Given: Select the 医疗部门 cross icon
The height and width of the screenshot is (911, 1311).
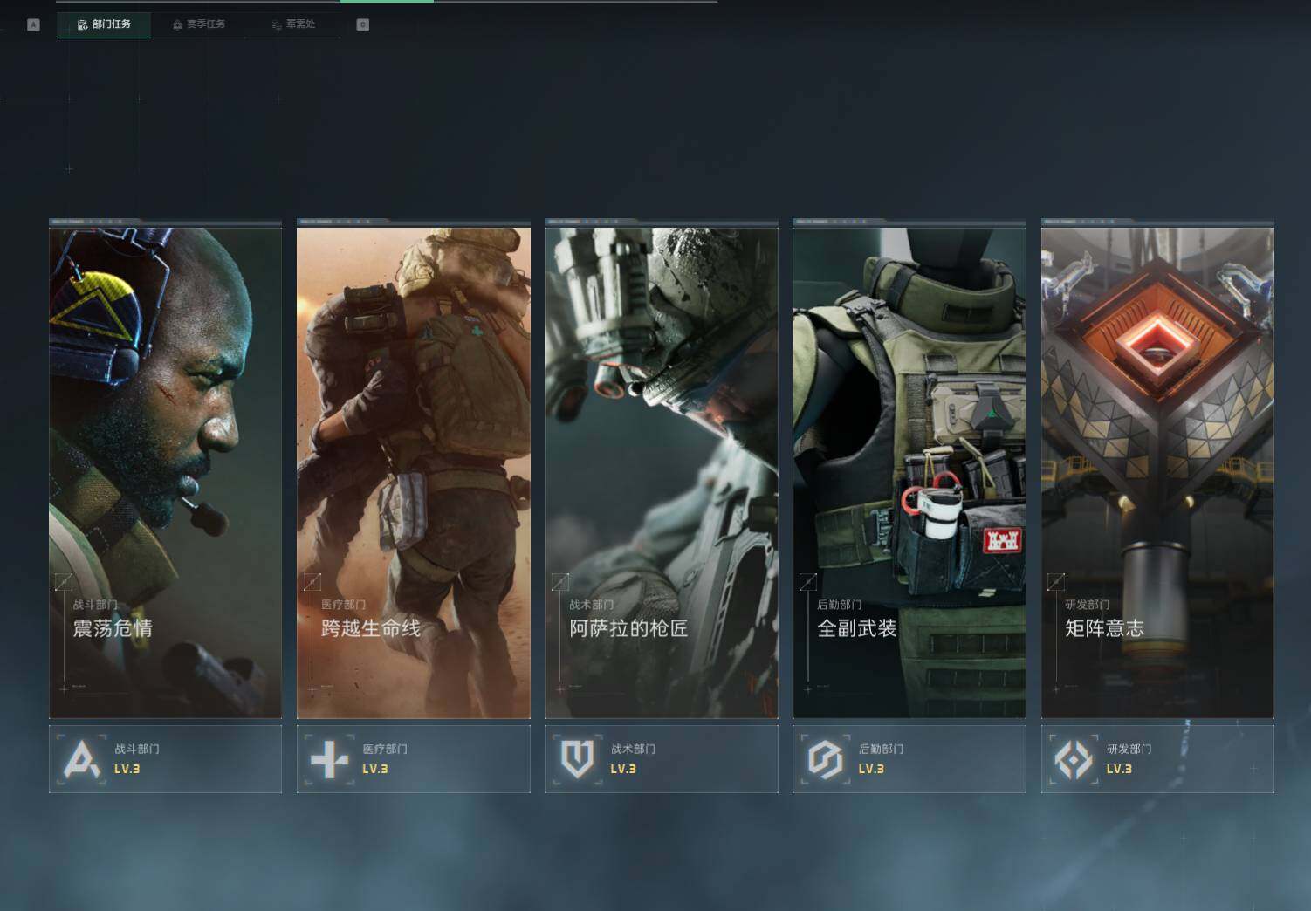Looking at the screenshot, I should (x=330, y=759).
